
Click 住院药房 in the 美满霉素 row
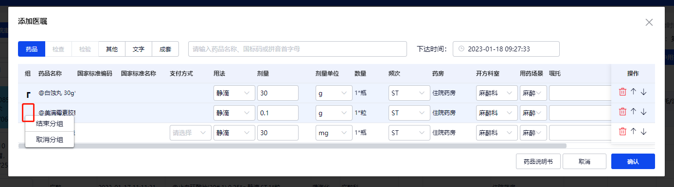coord(444,112)
